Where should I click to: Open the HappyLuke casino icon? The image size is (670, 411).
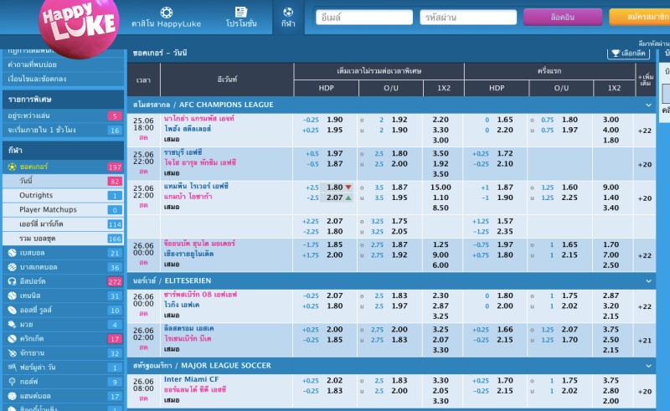[x=166, y=12]
